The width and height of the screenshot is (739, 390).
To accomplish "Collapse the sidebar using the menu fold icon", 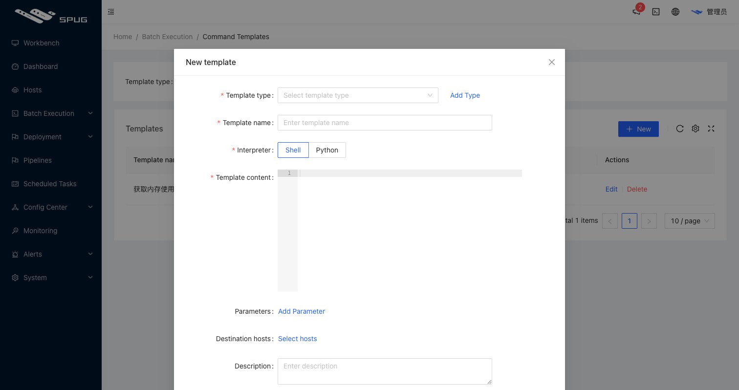I will [111, 12].
